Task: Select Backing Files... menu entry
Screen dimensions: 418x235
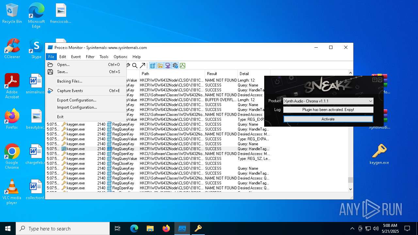Action: [86, 81]
